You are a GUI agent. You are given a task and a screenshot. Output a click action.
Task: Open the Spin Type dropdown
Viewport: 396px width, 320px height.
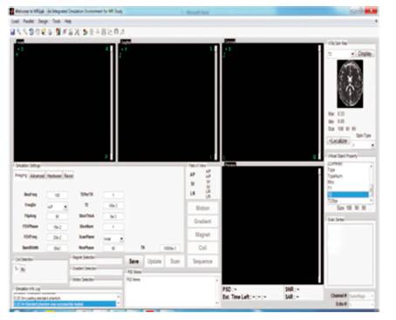pos(363,144)
